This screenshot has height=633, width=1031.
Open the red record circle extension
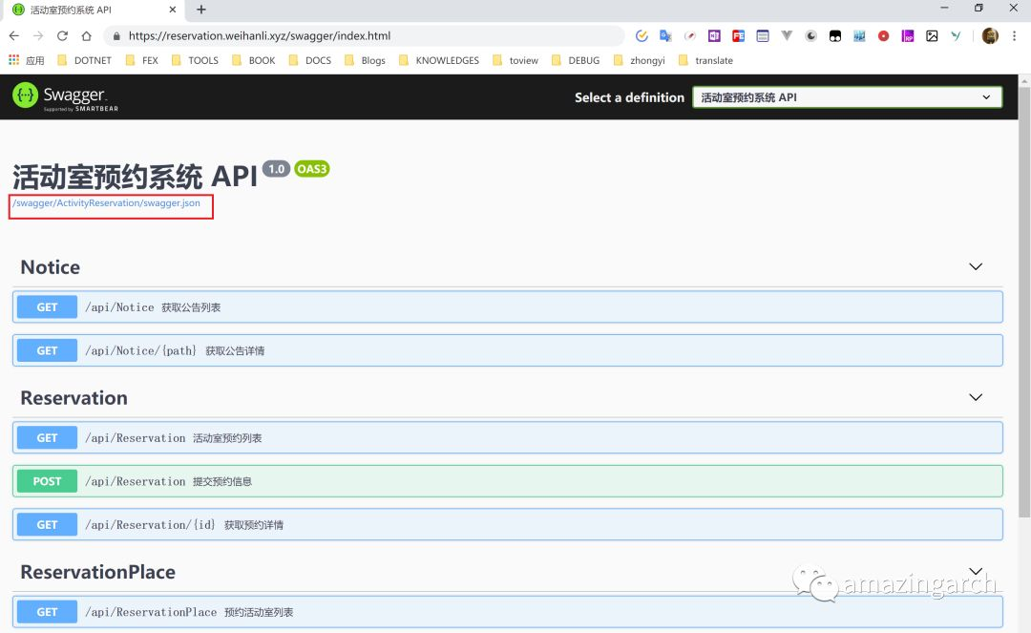coord(884,36)
